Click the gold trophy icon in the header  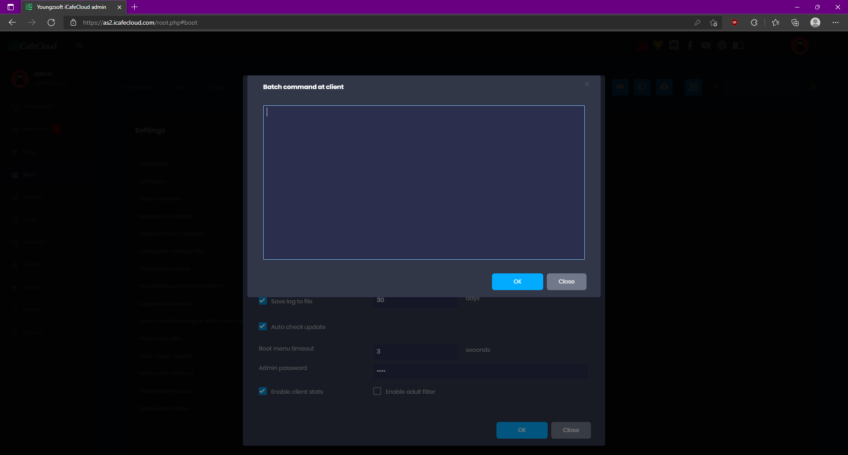[658, 45]
